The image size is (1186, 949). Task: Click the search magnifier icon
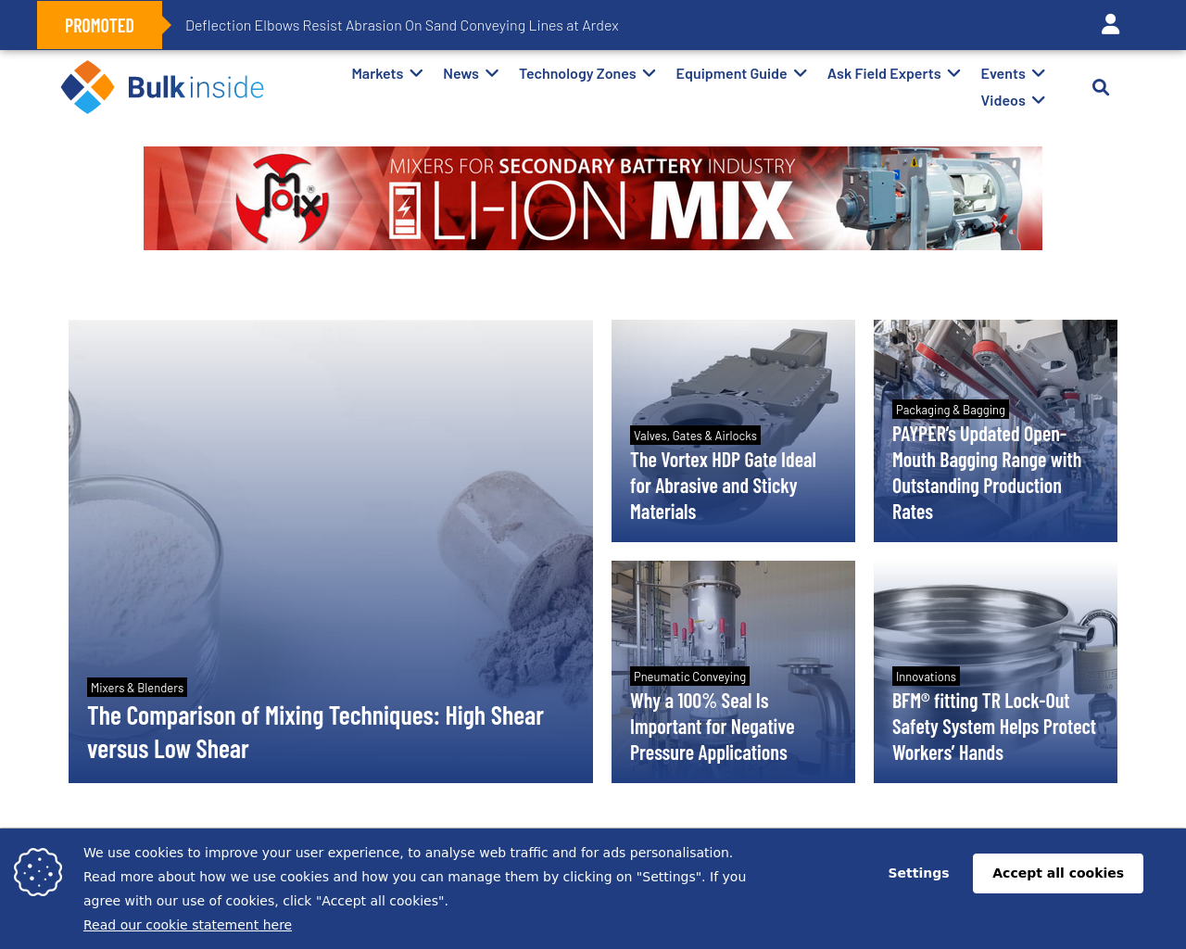tap(1101, 87)
